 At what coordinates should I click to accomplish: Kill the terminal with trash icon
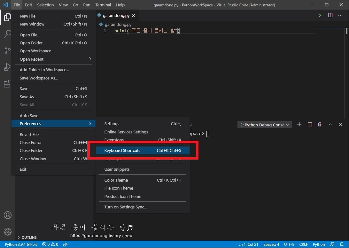pos(320,124)
